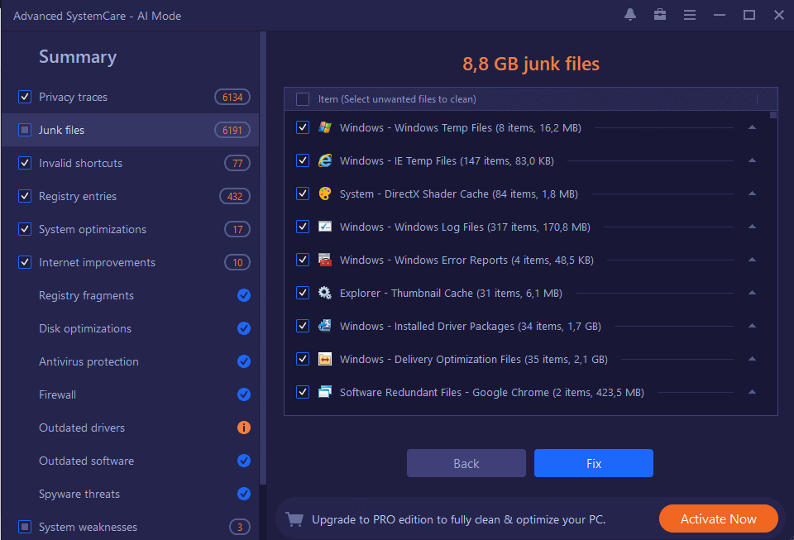Click the Back button
The width and height of the screenshot is (794, 540).
(x=466, y=463)
